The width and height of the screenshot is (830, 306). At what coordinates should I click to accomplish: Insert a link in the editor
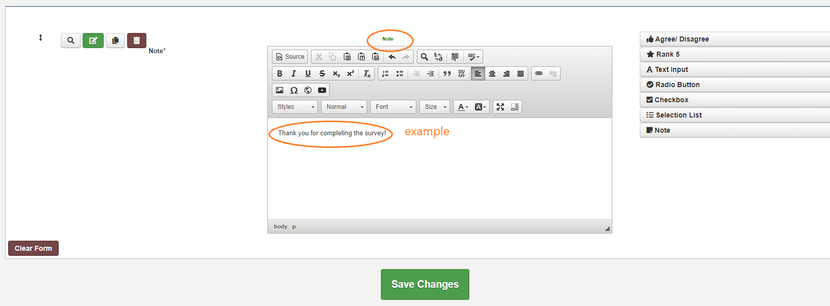click(539, 73)
